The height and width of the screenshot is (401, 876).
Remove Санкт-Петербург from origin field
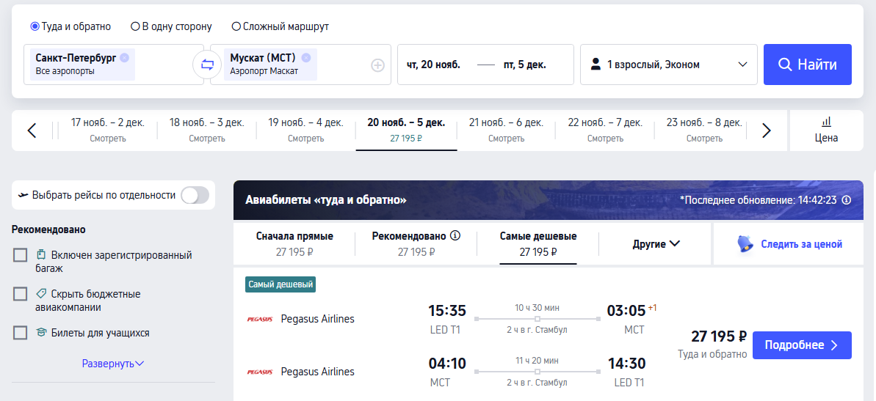point(124,57)
